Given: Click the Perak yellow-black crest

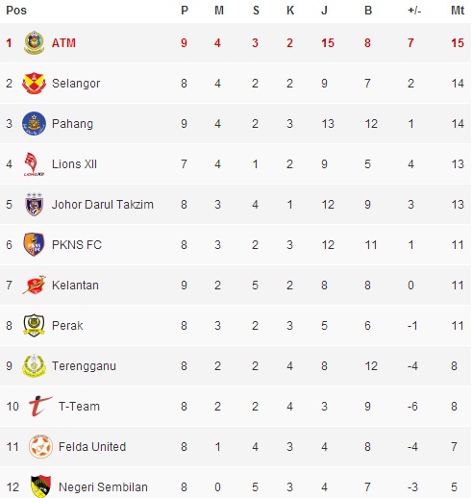Looking at the screenshot, I should coord(34,325).
